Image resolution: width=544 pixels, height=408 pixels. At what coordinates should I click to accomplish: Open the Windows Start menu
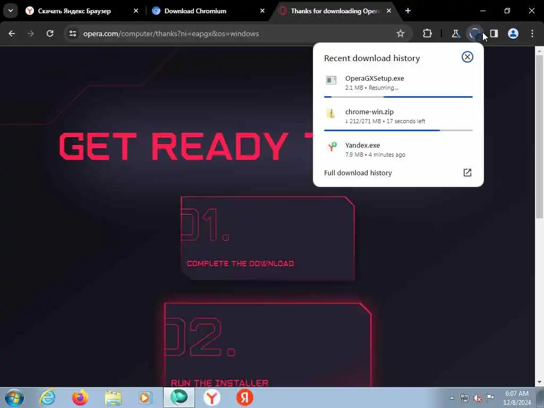tap(14, 397)
